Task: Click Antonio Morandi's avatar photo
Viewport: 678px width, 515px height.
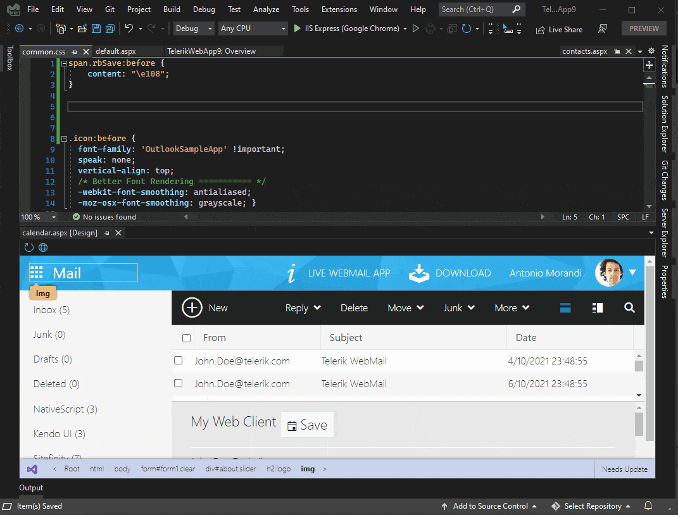Action: pyautogui.click(x=609, y=273)
